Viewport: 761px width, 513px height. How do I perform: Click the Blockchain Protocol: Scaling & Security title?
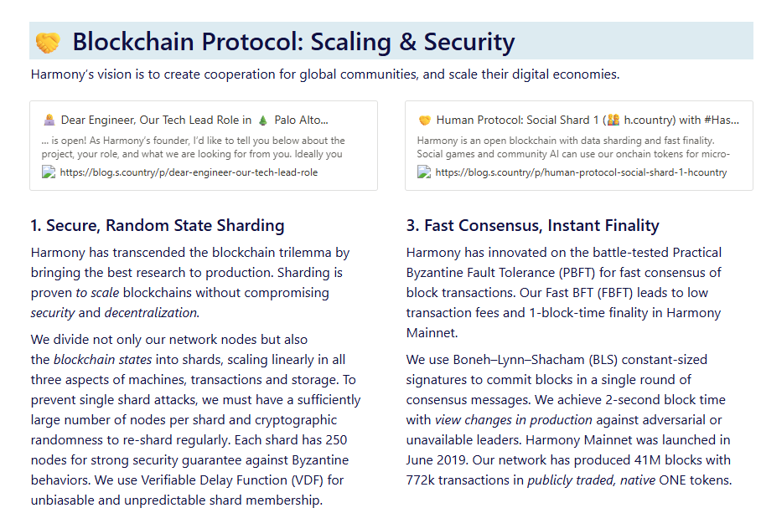[293, 42]
